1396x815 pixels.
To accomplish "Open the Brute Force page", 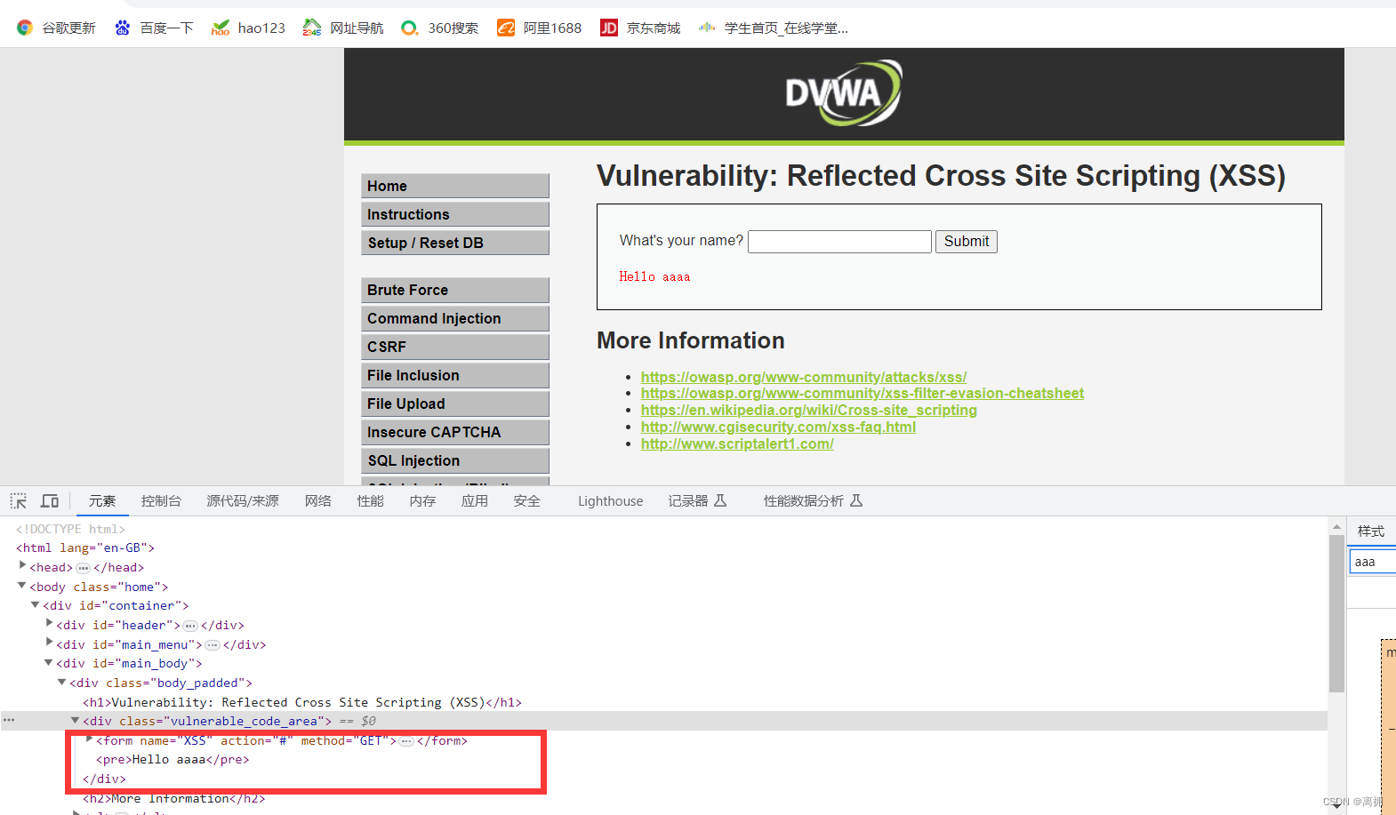I will 455,290.
